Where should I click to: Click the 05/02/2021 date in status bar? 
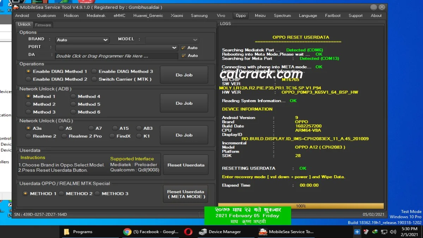[x=373, y=214]
